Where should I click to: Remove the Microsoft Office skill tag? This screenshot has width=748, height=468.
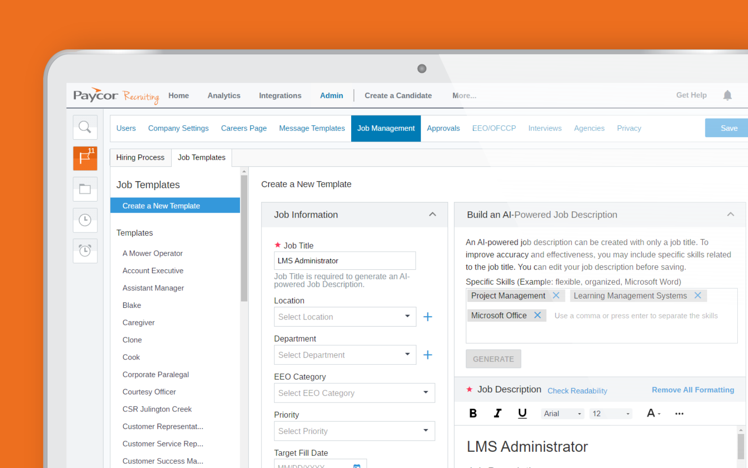(x=537, y=315)
